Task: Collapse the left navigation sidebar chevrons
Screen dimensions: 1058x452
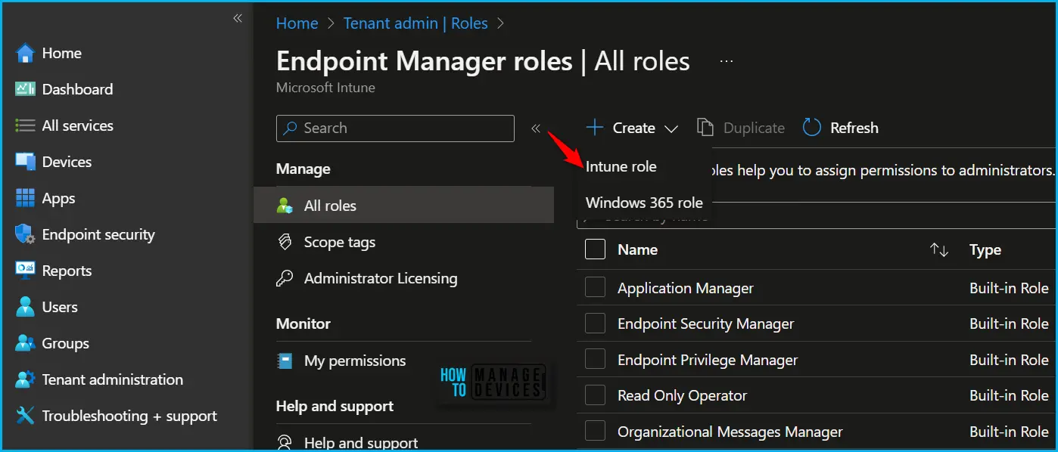Action: [x=238, y=18]
